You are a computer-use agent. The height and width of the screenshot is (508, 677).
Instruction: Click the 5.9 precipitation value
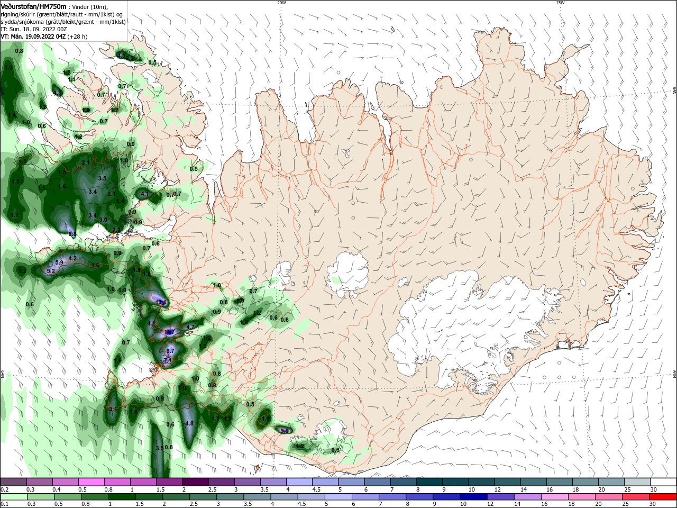coord(59,262)
